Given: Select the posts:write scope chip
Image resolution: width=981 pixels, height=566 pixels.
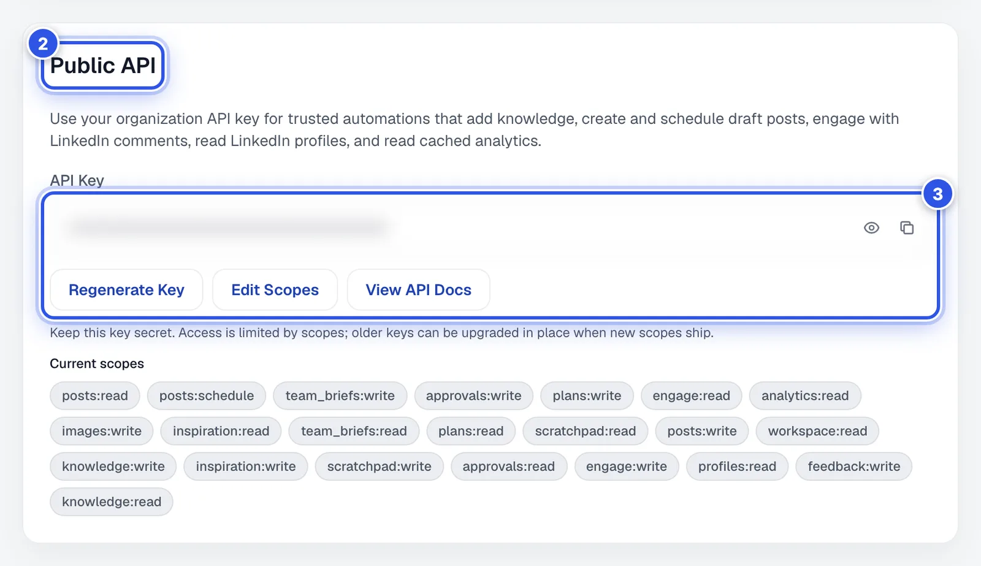Looking at the screenshot, I should (702, 431).
